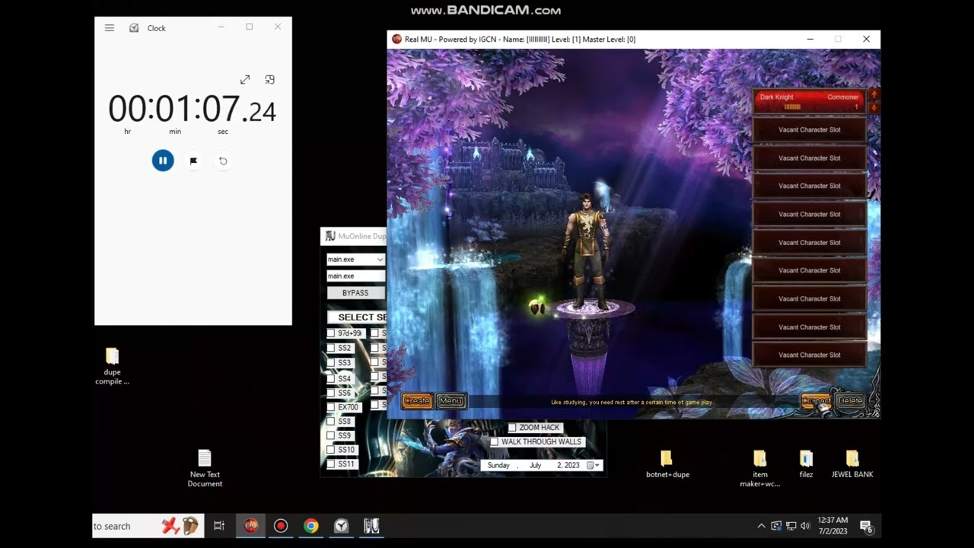Reset the stopwatch
This screenshot has width=974, height=548.
[x=223, y=161]
